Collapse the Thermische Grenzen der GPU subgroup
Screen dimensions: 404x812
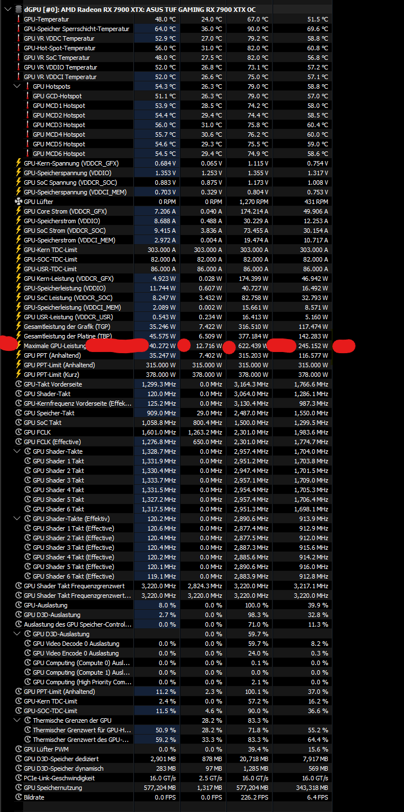pyautogui.click(x=17, y=720)
